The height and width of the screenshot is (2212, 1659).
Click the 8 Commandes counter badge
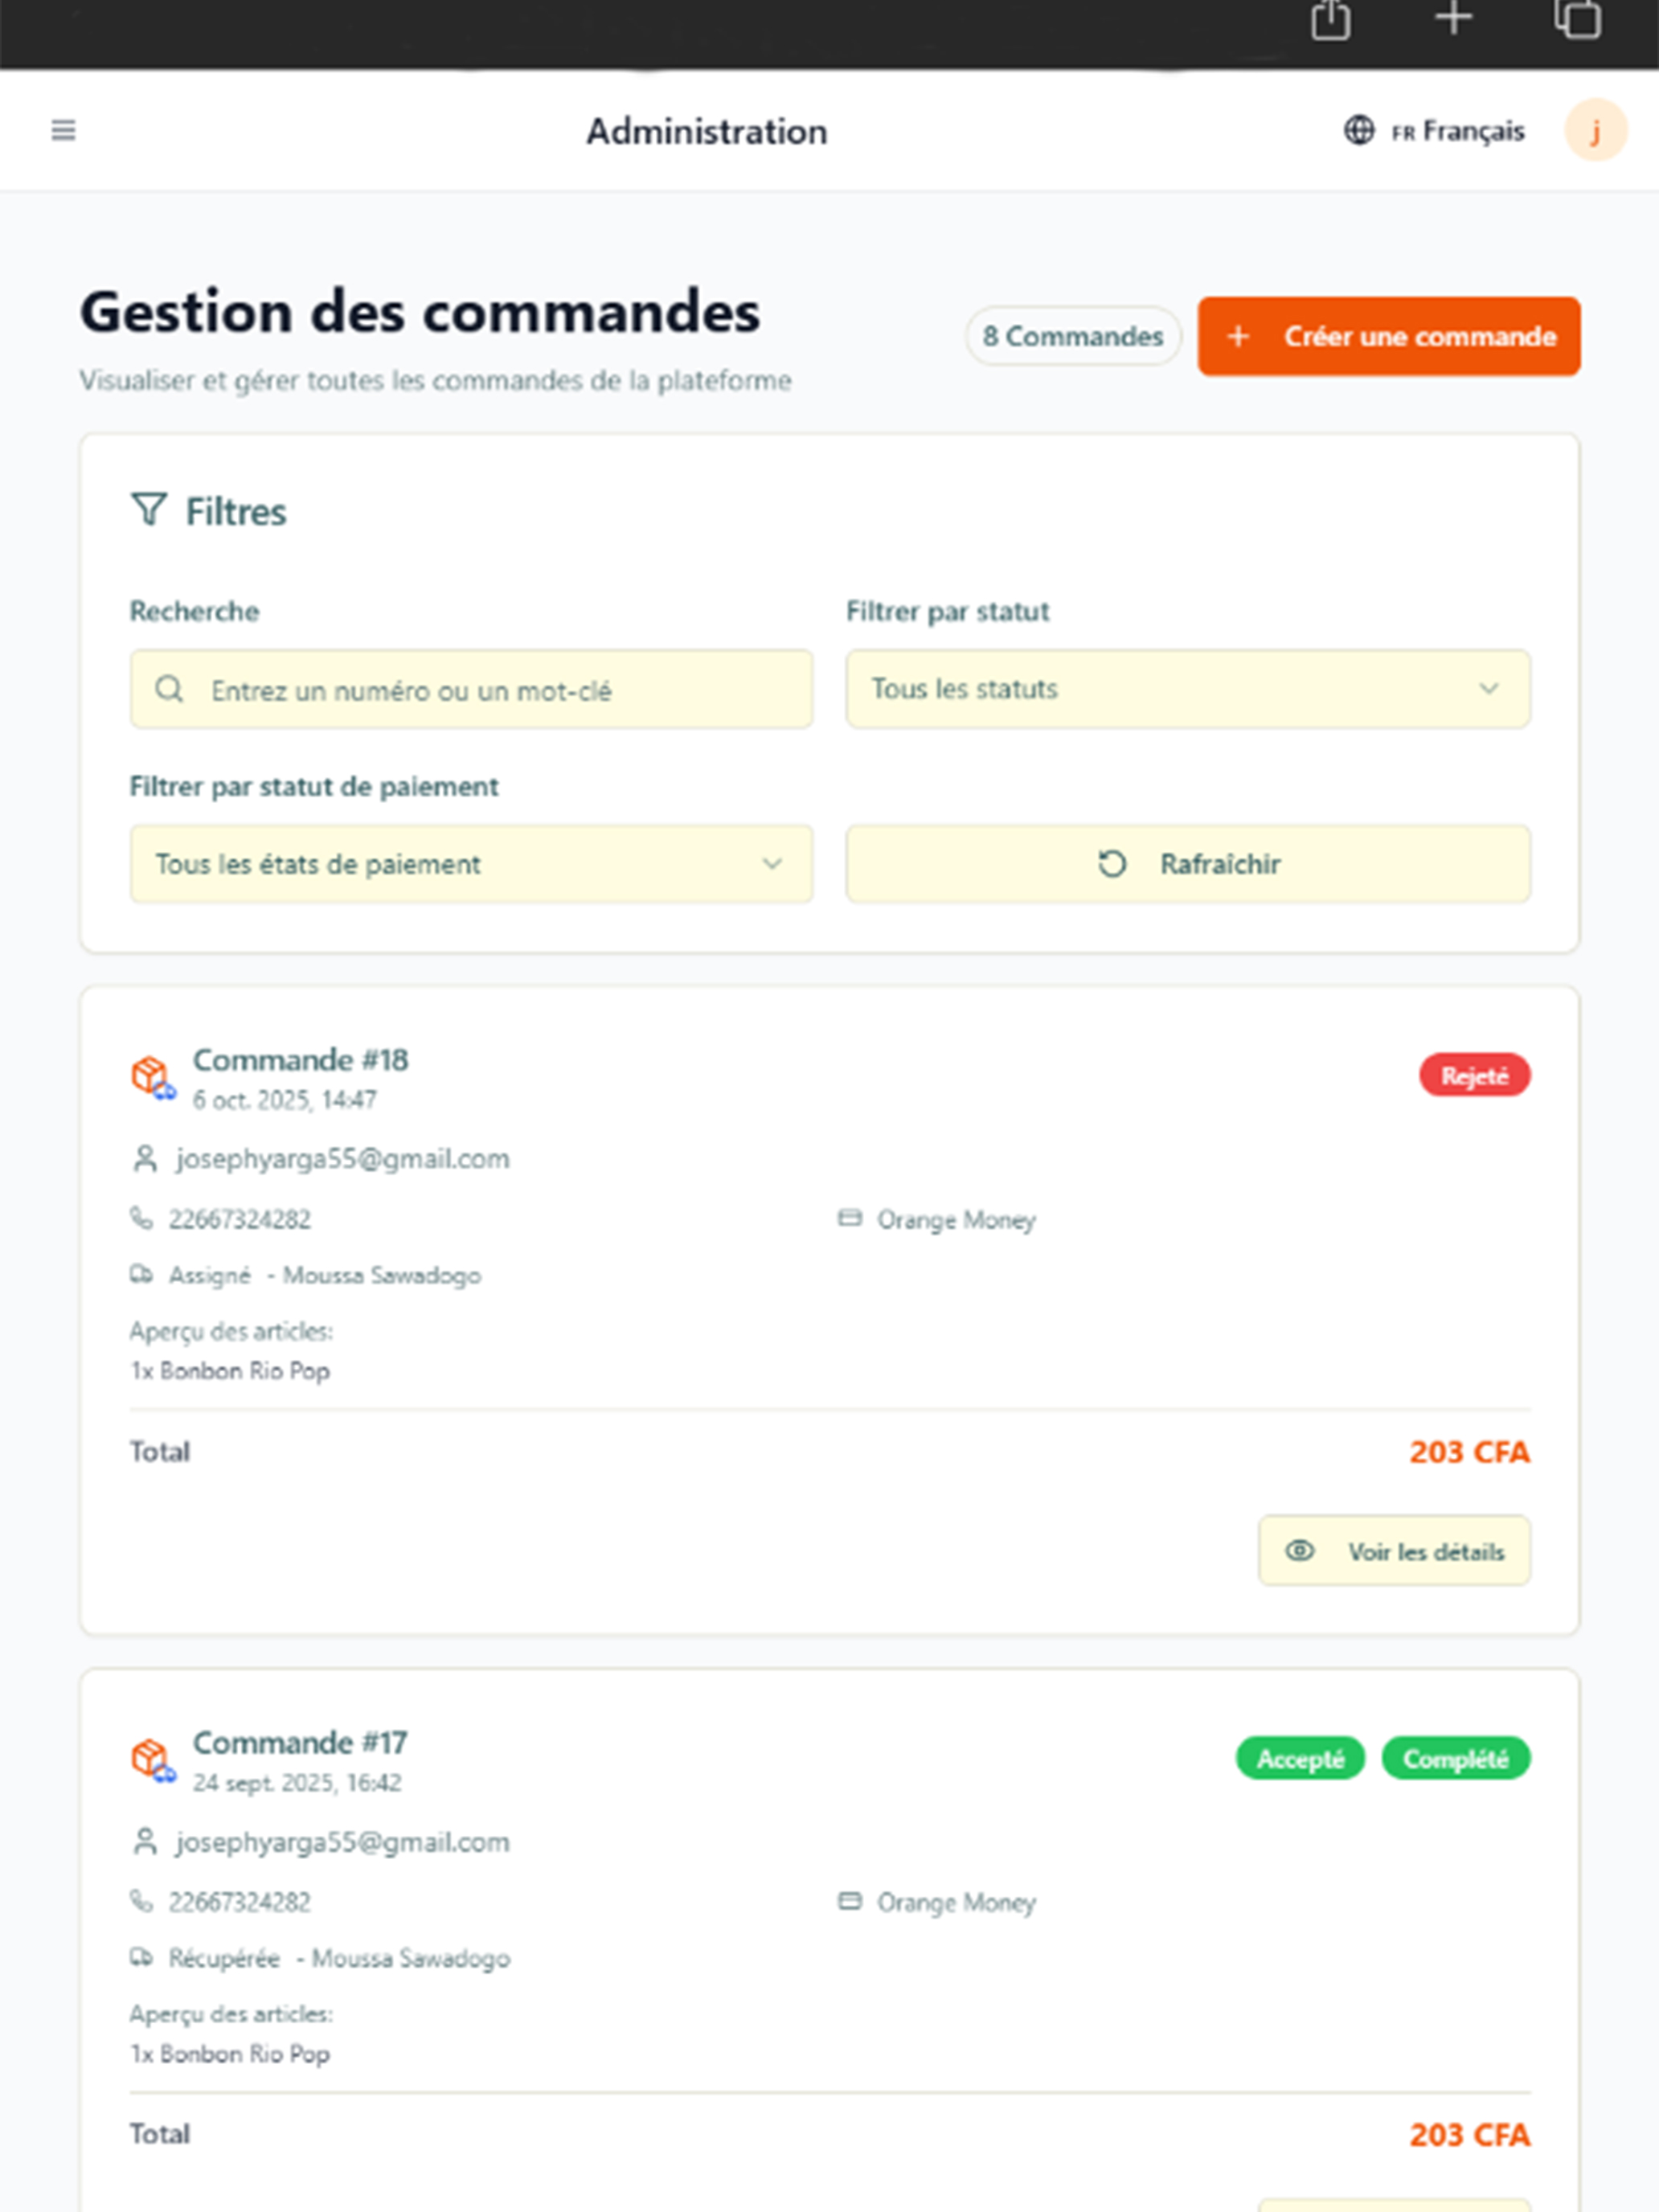click(1072, 336)
